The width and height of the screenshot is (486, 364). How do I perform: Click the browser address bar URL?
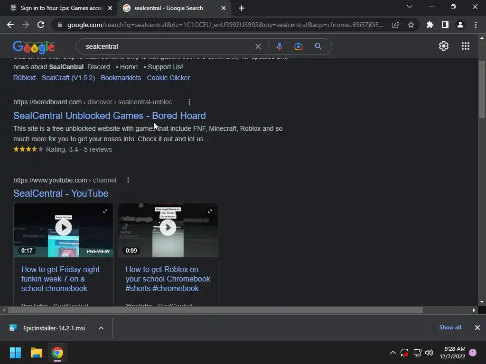pos(225,25)
